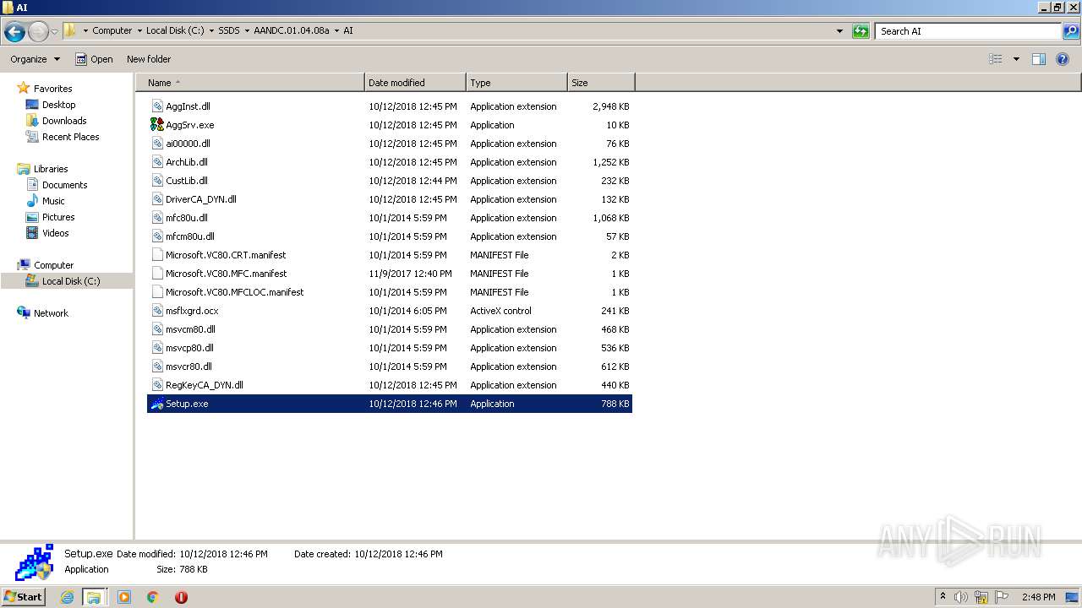Viewport: 1082px width, 608px height.
Task: Click the Back navigation arrow
Action: [x=14, y=31]
